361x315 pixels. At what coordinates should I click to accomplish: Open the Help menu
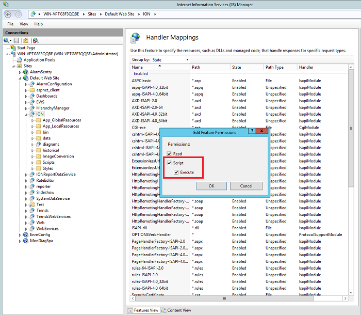(x=39, y=24)
